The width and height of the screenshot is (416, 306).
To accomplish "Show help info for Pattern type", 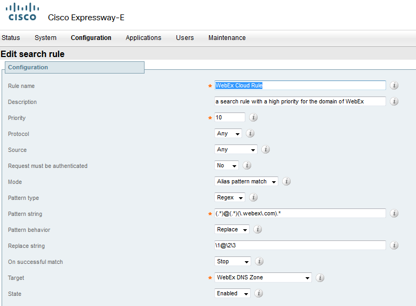I will pos(253,197).
